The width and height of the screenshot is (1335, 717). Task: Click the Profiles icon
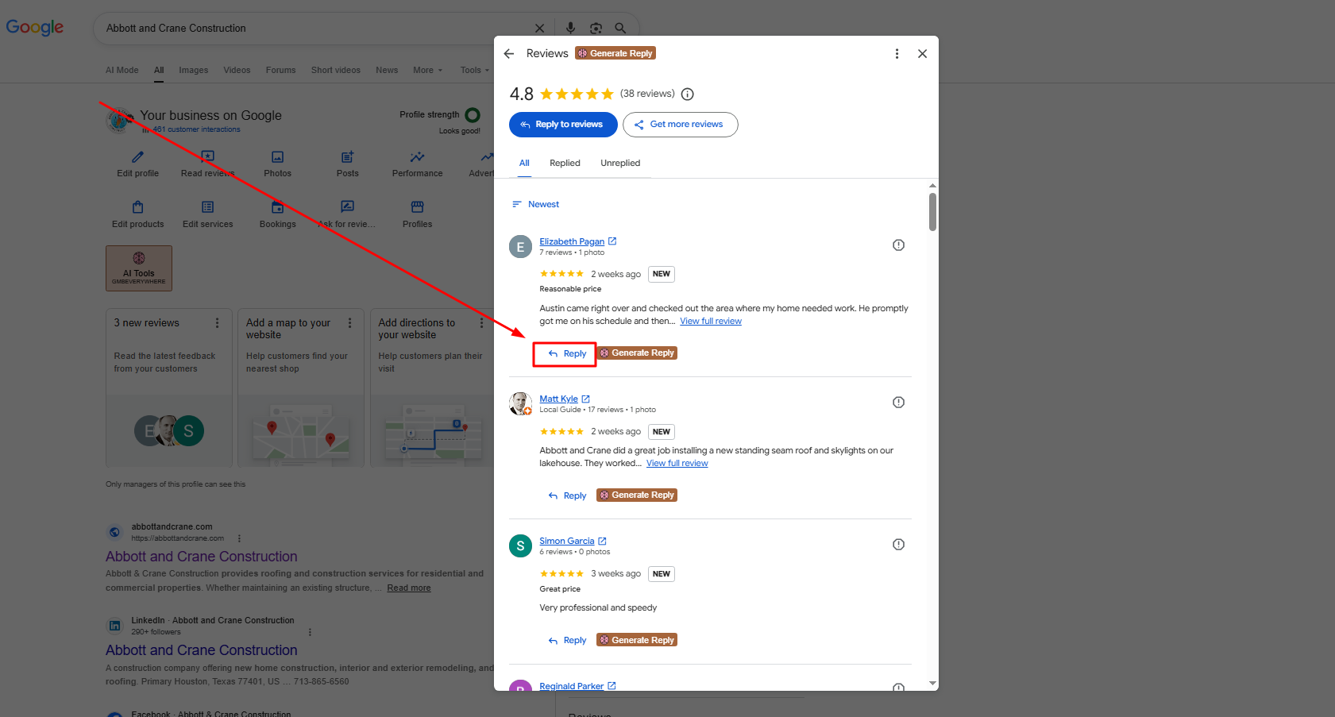[417, 207]
